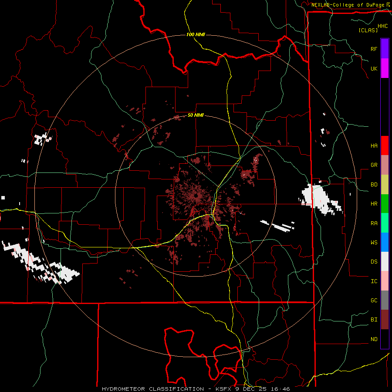Click the KSFX radar site identifier
The height and width of the screenshot is (392, 392).
(x=224, y=389)
